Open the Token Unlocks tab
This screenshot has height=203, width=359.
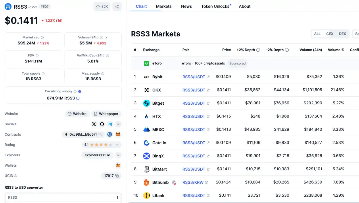coord(215,6)
